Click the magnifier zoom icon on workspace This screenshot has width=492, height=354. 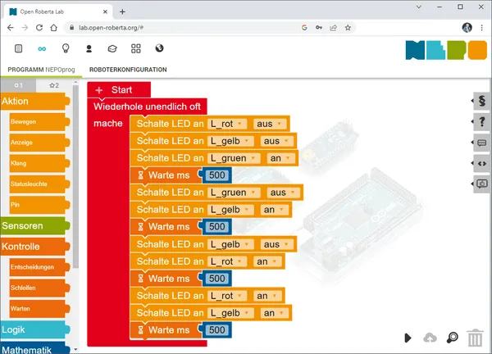(x=452, y=338)
